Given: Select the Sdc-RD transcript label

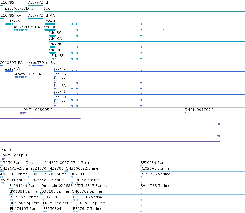Looking at the screenshot, I should click(x=55, y=50).
